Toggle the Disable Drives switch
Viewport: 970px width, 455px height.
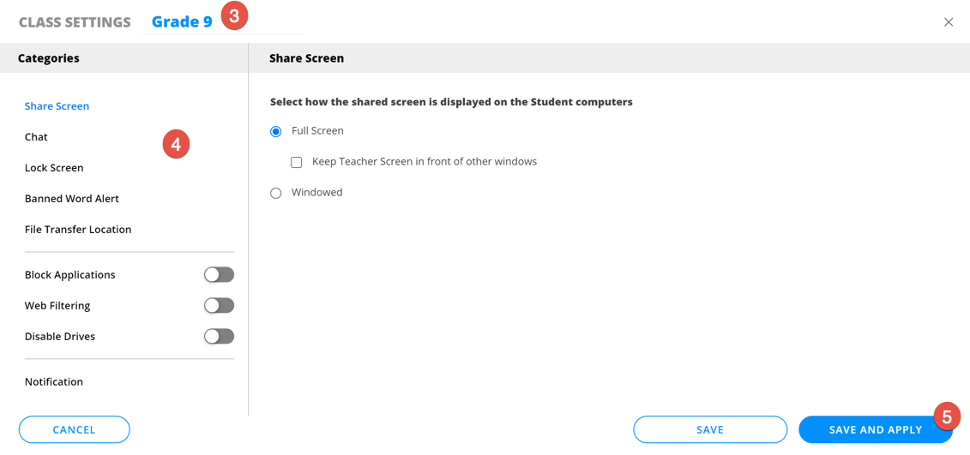tap(219, 337)
